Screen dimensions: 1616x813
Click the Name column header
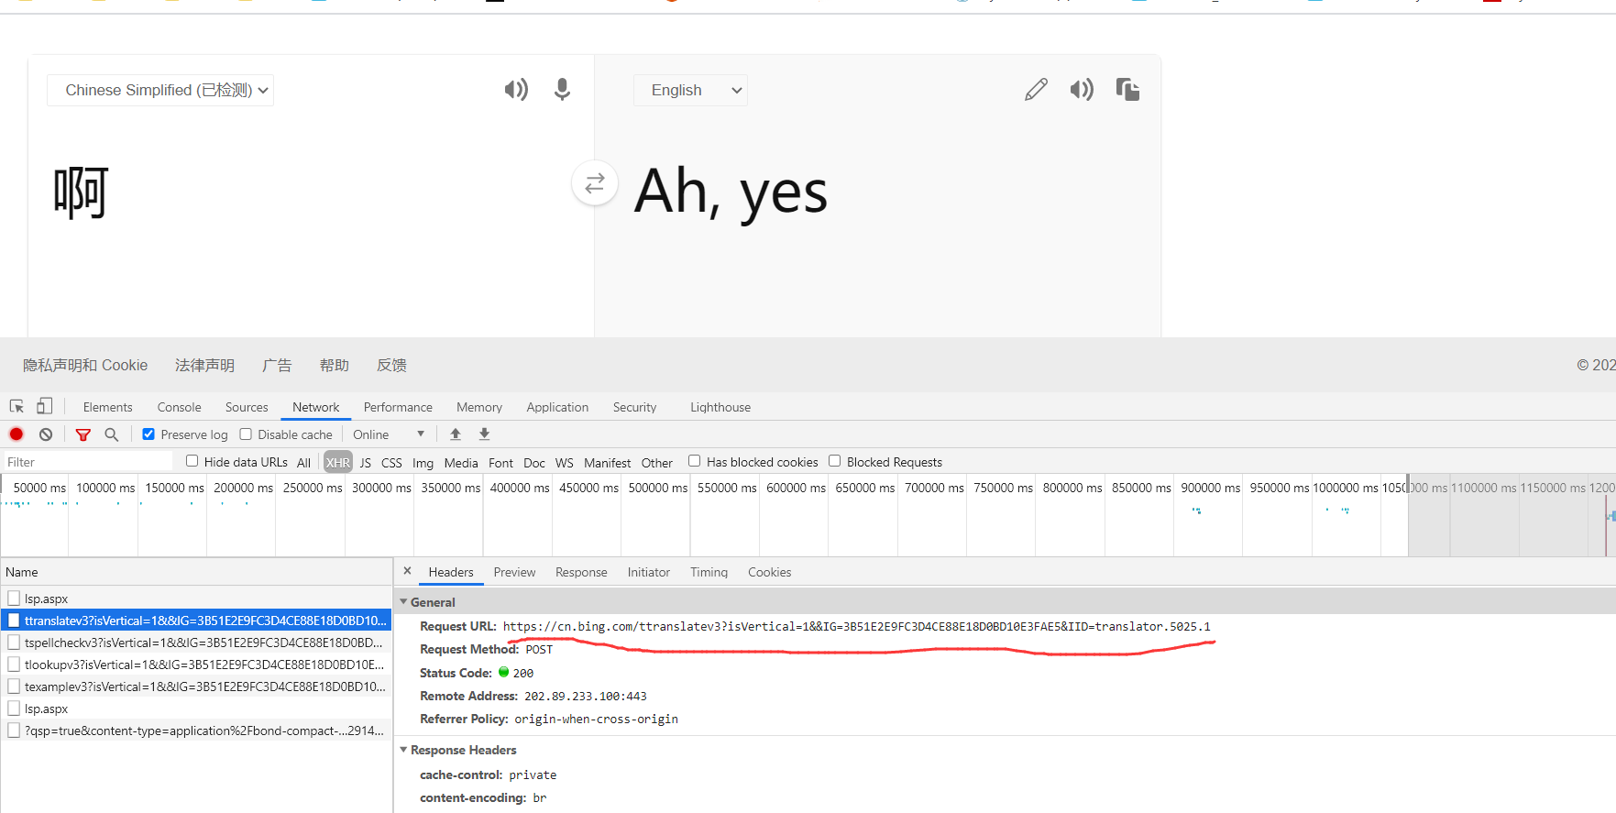click(196, 572)
